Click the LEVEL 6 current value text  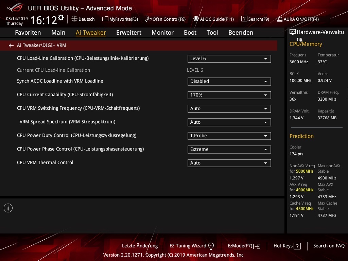[x=195, y=70]
